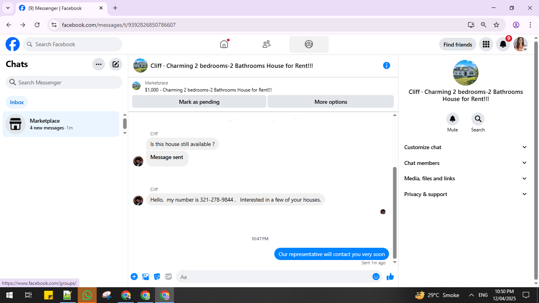The height and width of the screenshot is (303, 539).
Task: Open the Facebook Home icon
Action: pos(224,44)
